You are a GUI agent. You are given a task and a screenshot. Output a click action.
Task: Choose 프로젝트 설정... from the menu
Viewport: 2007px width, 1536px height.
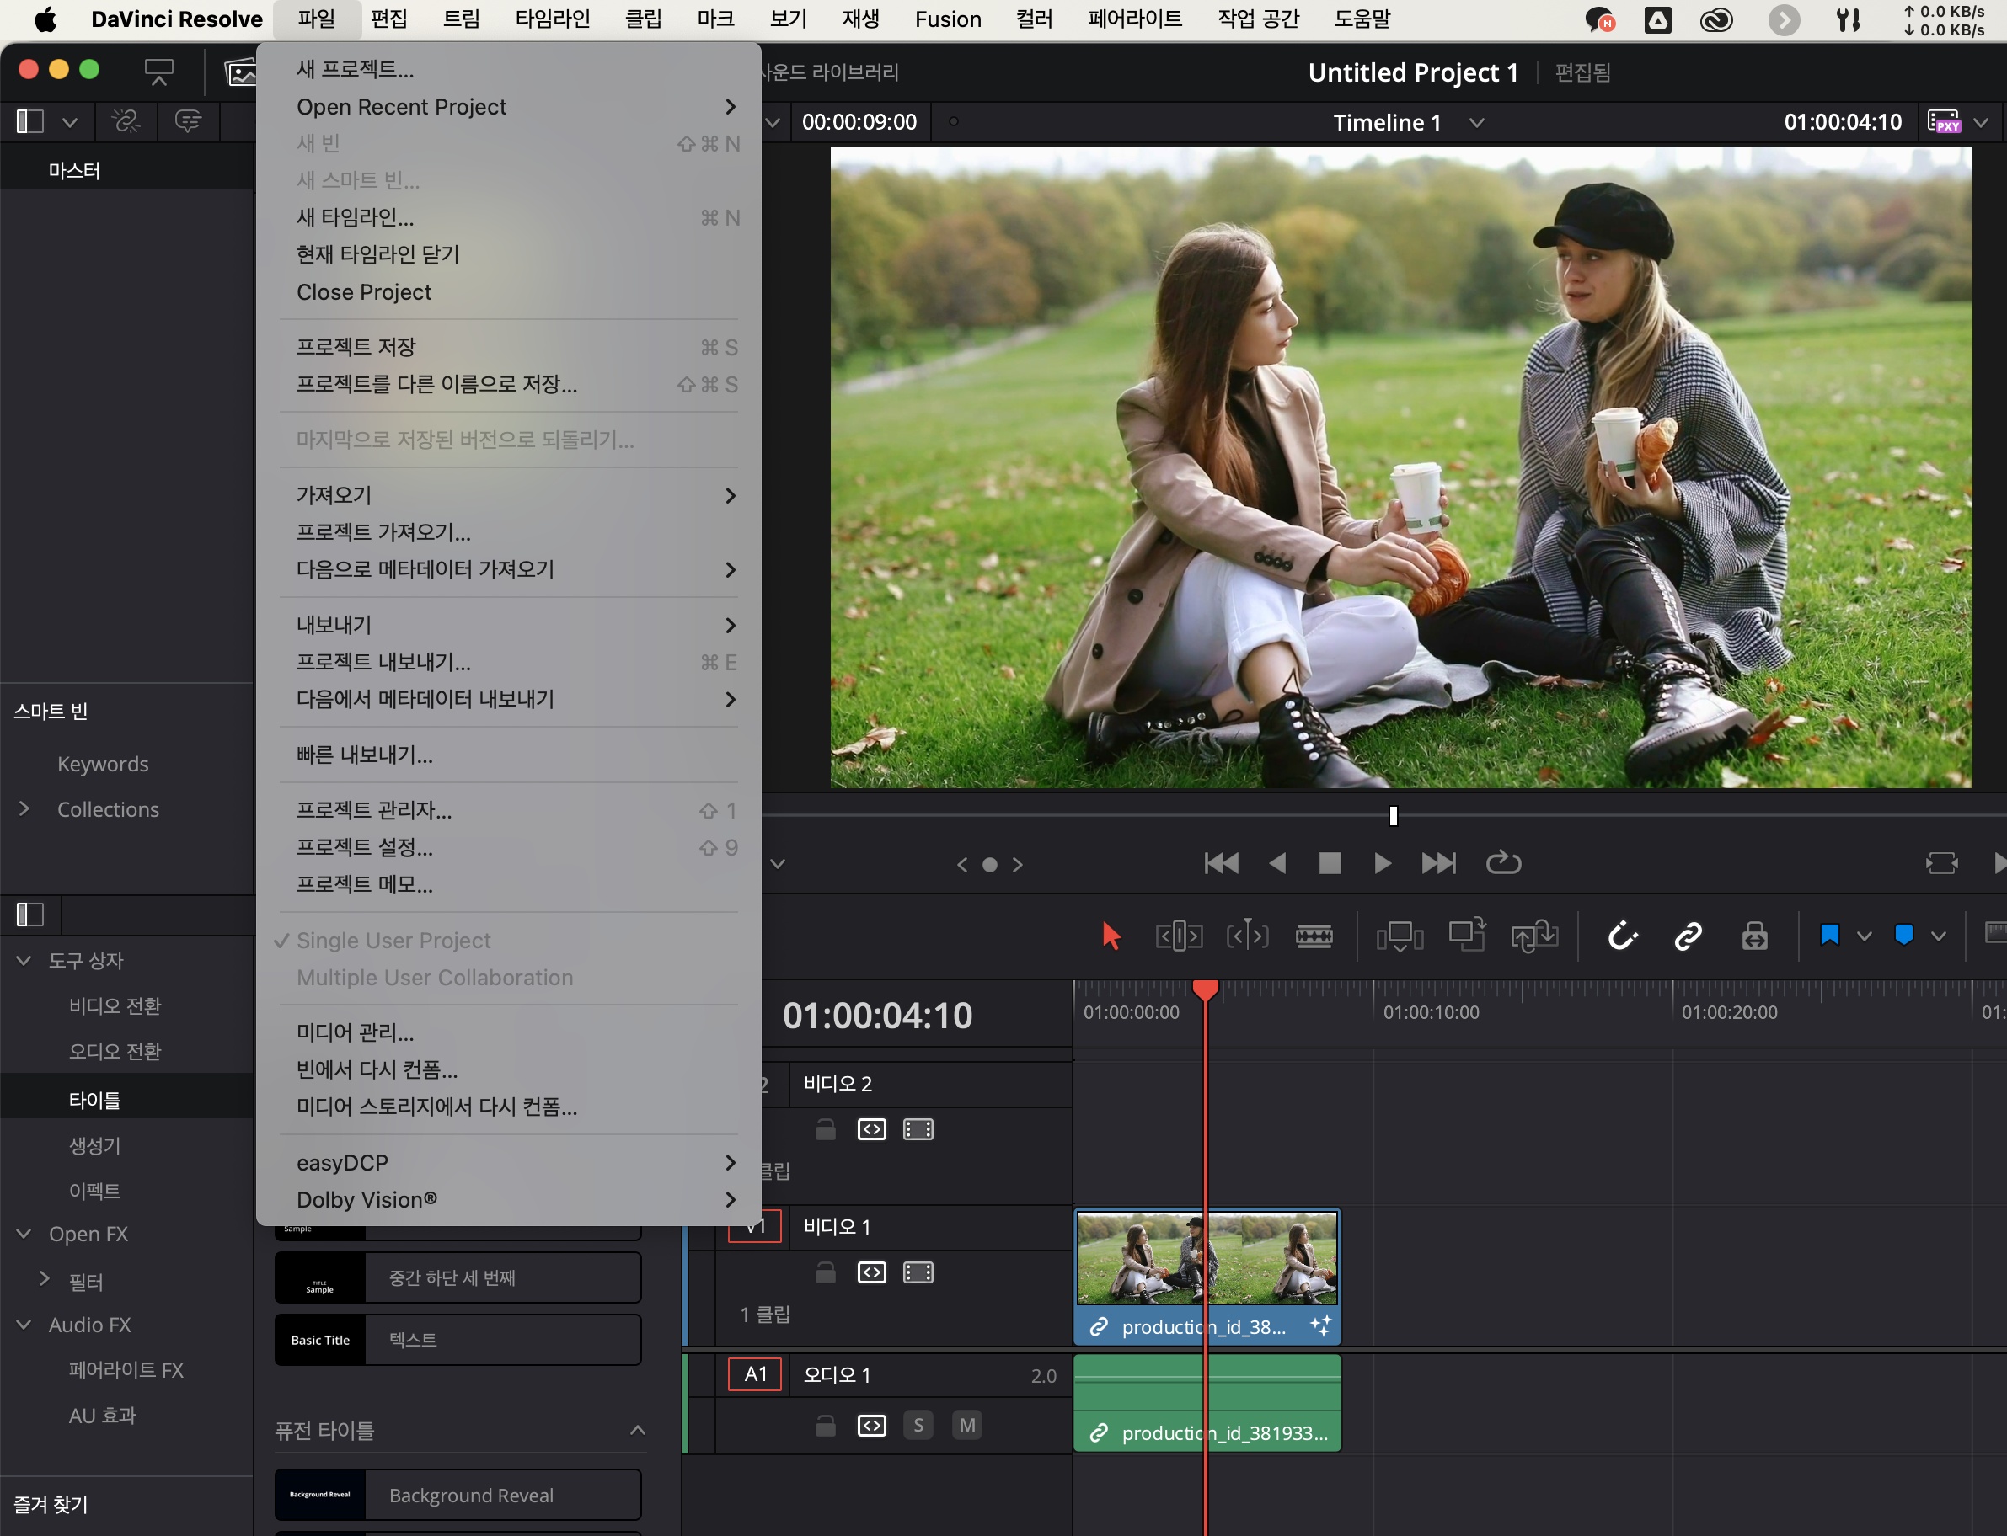coord(365,847)
